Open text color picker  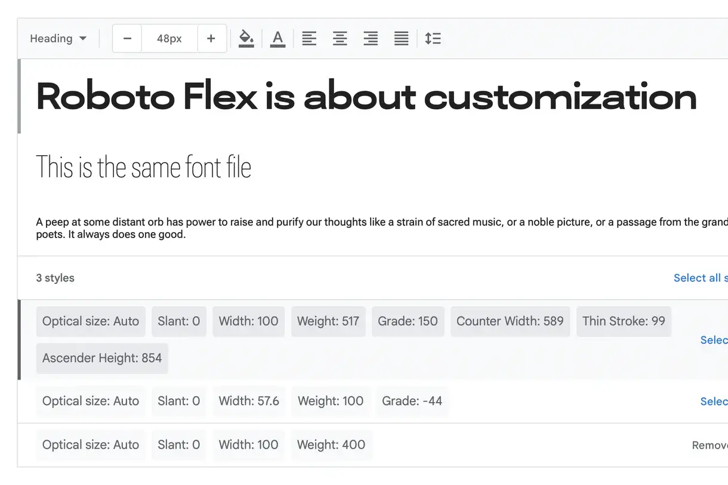point(277,39)
